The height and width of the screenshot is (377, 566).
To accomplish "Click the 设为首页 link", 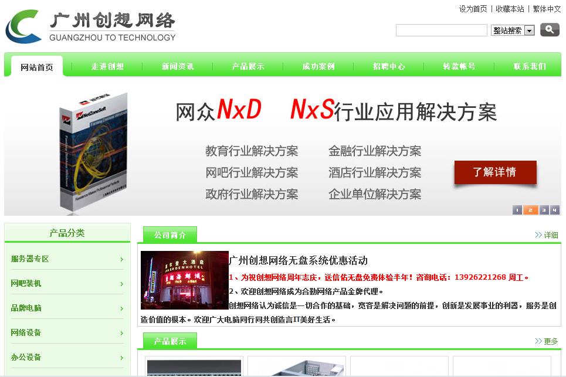I will 472,9.
